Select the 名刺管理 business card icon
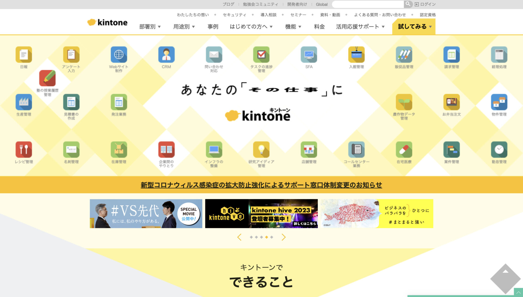Image resolution: width=523 pixels, height=297 pixels. (x=71, y=150)
